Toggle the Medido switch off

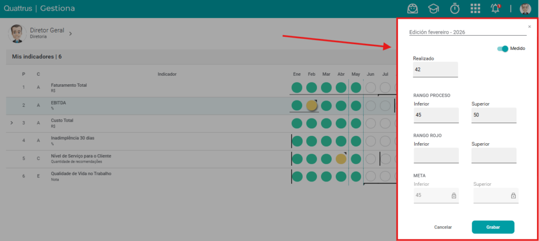(x=503, y=49)
